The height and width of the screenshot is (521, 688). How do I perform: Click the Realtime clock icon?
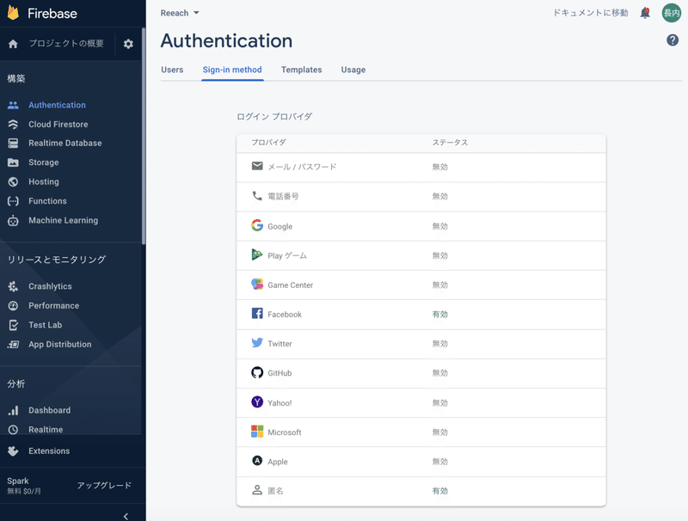coord(13,430)
